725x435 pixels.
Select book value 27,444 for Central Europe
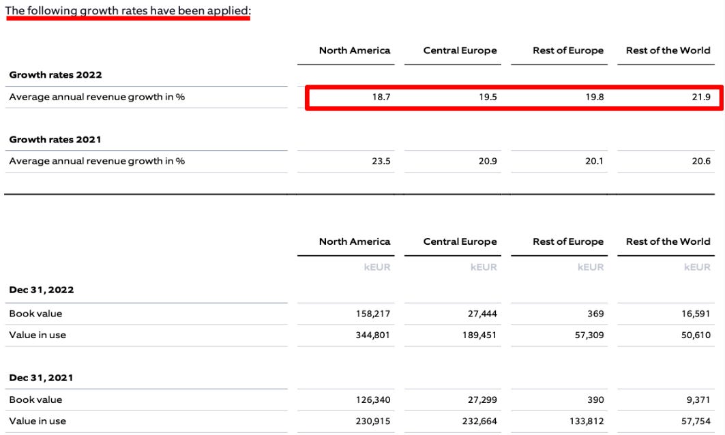coord(482,314)
